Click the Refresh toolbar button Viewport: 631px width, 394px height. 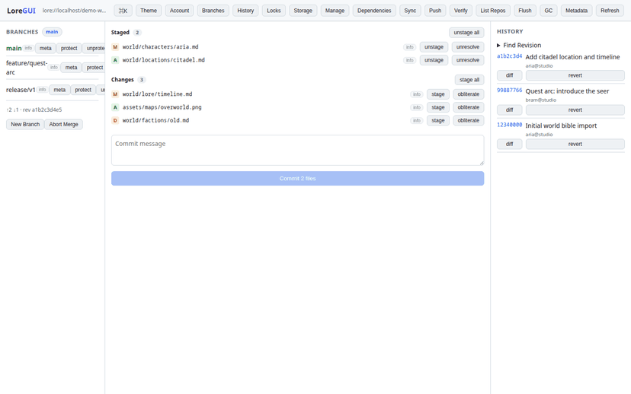point(610,11)
